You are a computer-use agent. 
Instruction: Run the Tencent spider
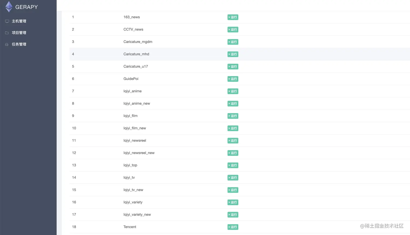tap(233, 227)
